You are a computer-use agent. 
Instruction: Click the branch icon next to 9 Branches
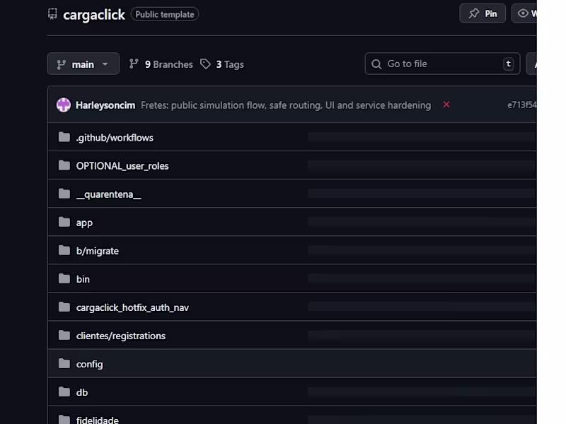pos(134,64)
